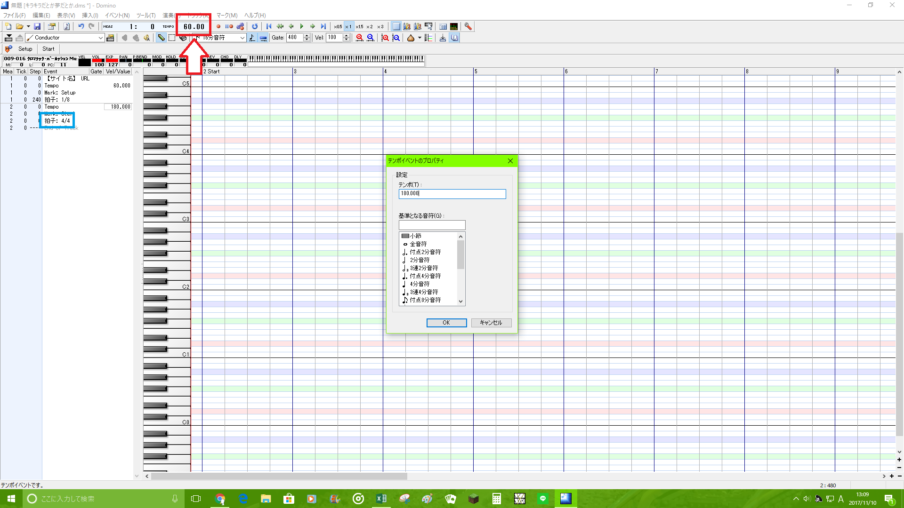This screenshot has width=904, height=508.
Task: Click the onion skin icon
Action: [x=411, y=38]
